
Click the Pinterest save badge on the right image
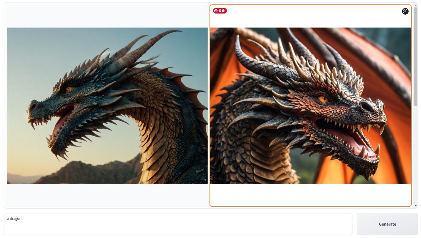tap(220, 11)
